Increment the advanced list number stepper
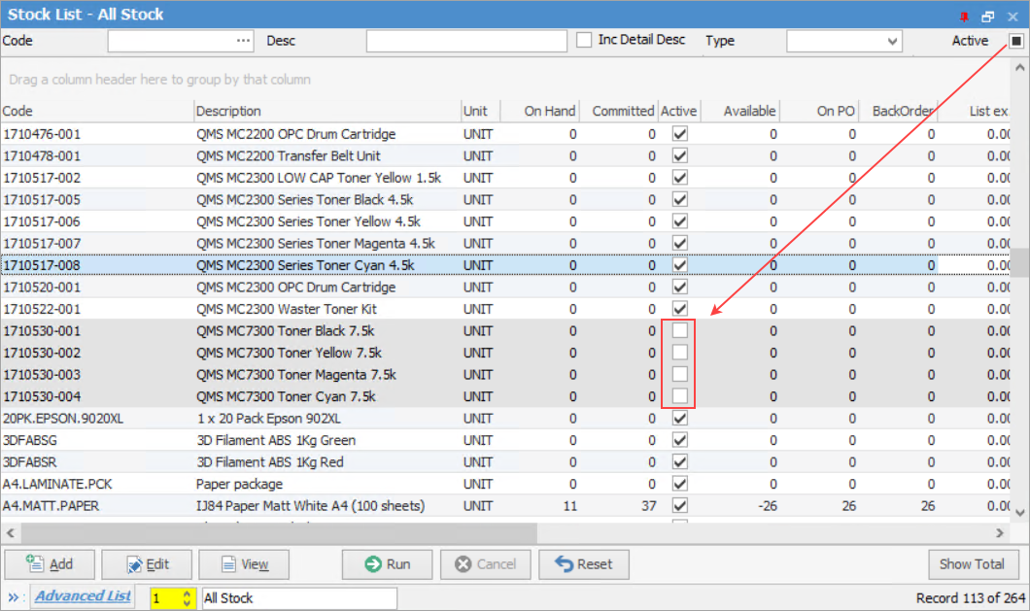1030x611 pixels. tap(187, 594)
